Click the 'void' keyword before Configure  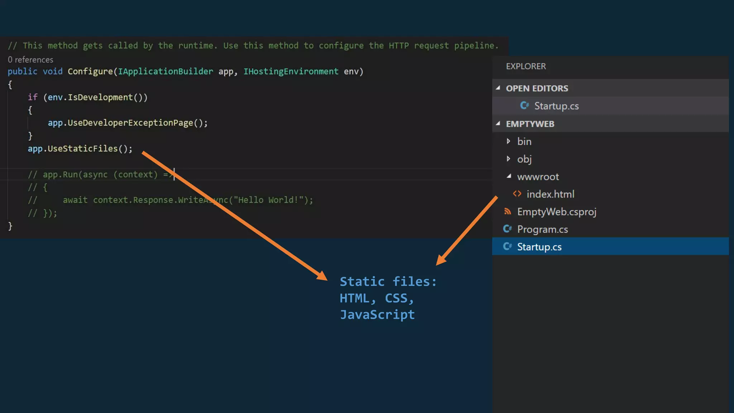click(x=53, y=72)
